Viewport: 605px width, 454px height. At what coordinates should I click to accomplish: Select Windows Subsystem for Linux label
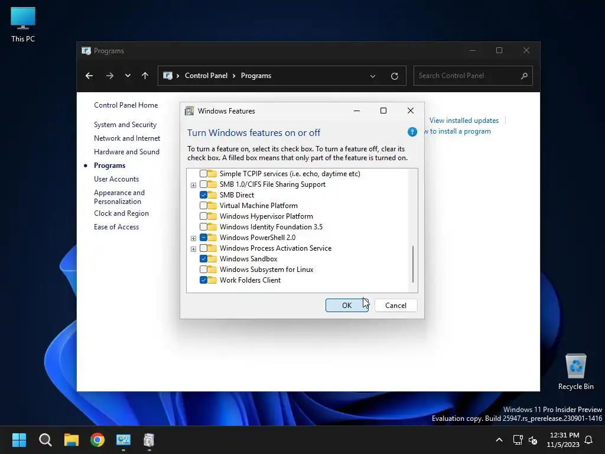pyautogui.click(x=266, y=270)
